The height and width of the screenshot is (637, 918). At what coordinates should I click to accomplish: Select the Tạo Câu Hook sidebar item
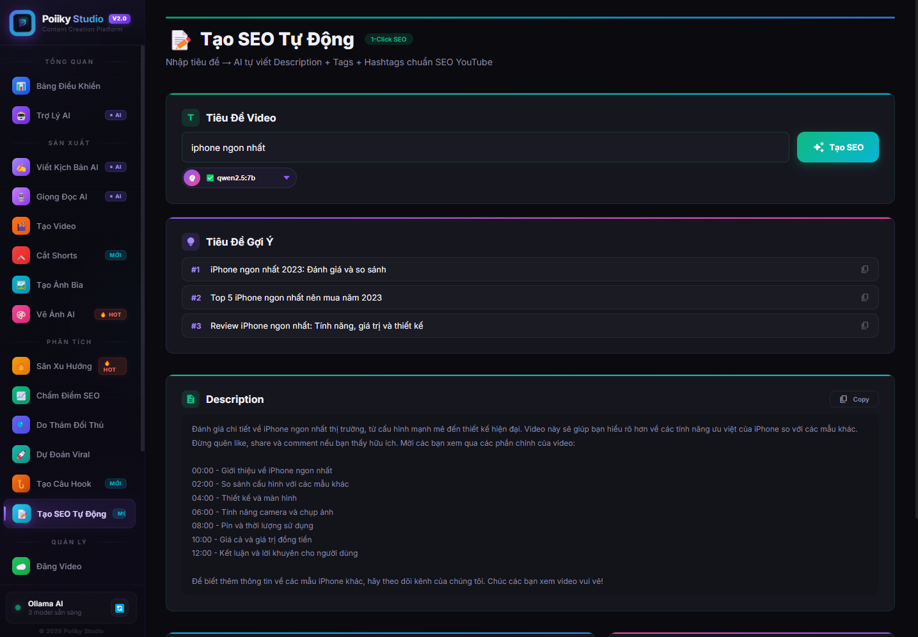pyautogui.click(x=64, y=484)
